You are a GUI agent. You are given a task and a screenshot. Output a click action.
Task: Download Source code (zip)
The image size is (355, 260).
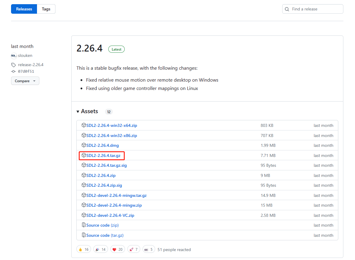tap(102, 225)
